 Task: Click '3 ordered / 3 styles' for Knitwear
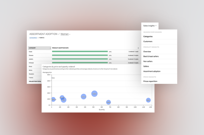(x=133, y=63)
